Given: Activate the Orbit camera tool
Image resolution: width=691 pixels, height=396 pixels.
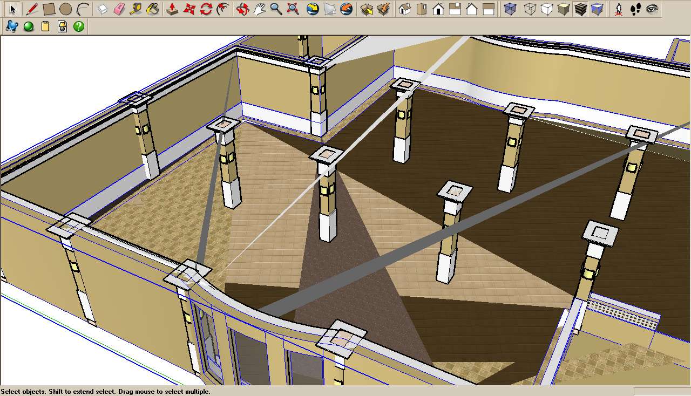Looking at the screenshot, I should [242, 9].
